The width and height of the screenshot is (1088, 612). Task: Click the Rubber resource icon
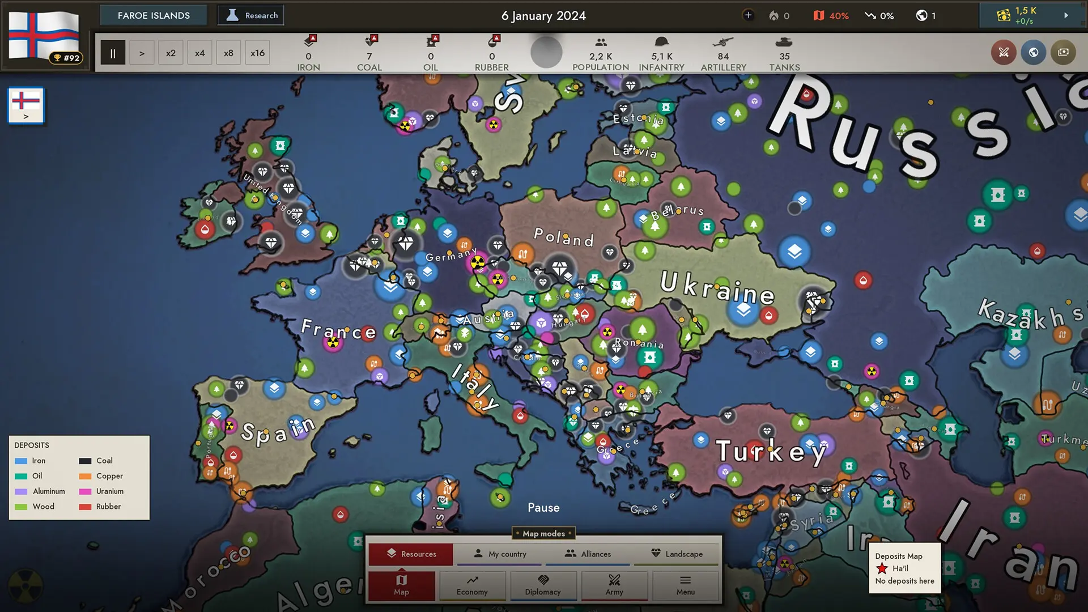point(493,41)
